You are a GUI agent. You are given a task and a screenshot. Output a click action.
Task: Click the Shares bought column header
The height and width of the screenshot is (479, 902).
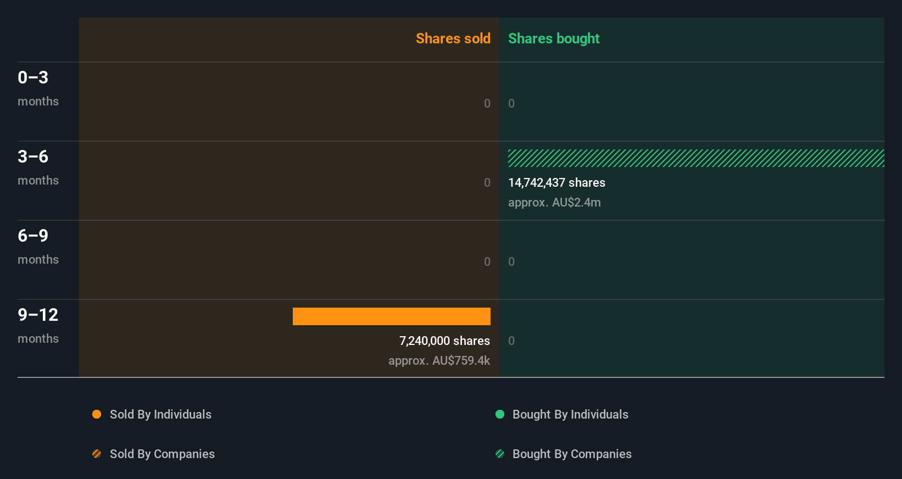(x=554, y=38)
